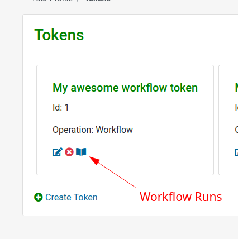Select the My awesome workflow token title
Screen dimensions: 238x239
point(125,88)
